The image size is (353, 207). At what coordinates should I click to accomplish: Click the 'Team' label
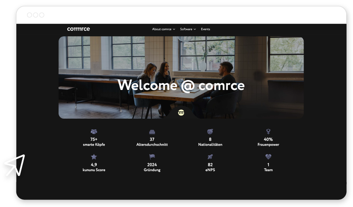[268, 170]
